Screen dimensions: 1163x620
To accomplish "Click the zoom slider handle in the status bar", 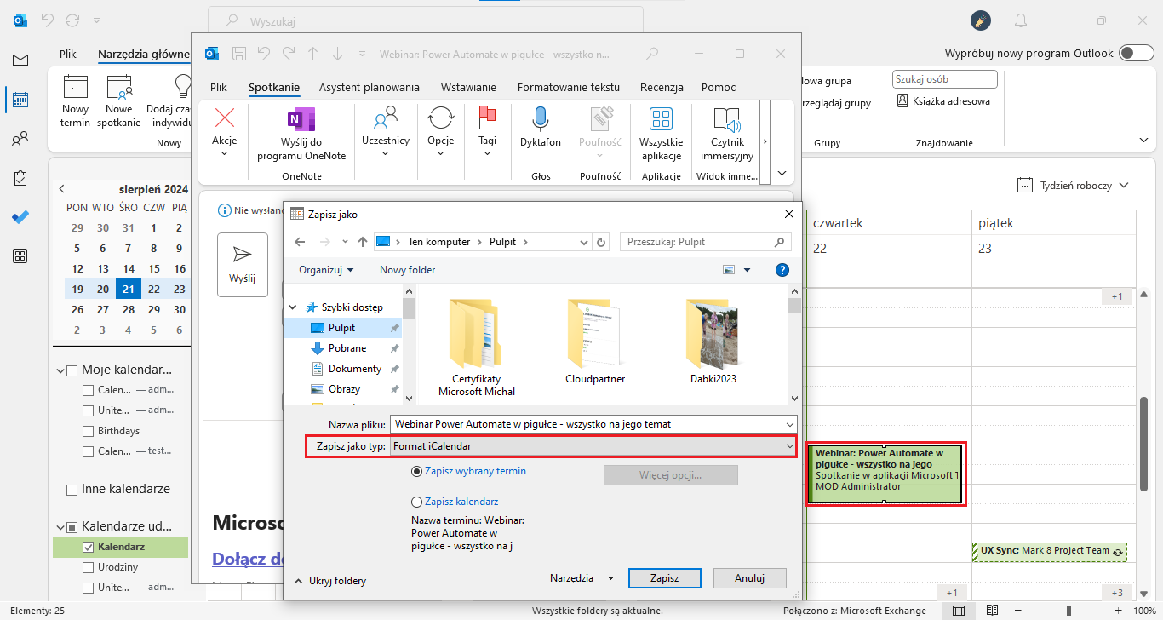I will pos(1068,611).
